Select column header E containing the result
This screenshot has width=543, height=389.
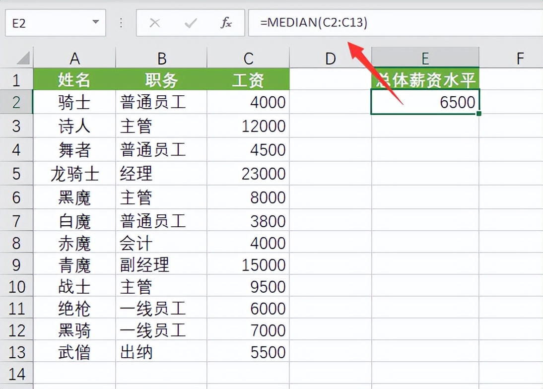click(425, 58)
